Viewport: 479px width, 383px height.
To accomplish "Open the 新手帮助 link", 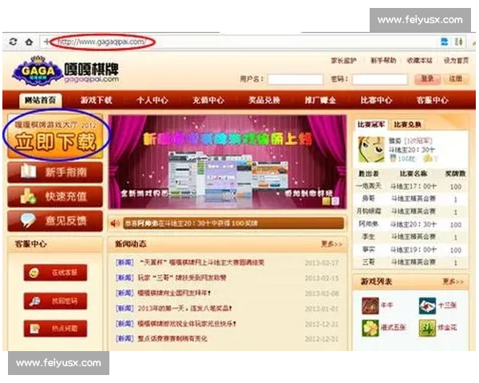I will pyautogui.click(x=383, y=61).
